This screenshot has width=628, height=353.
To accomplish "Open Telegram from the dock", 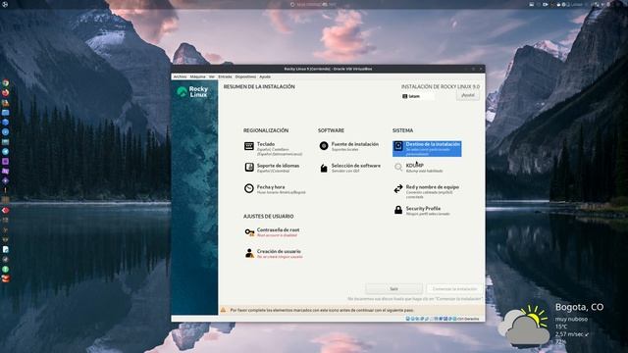I will (5, 151).
